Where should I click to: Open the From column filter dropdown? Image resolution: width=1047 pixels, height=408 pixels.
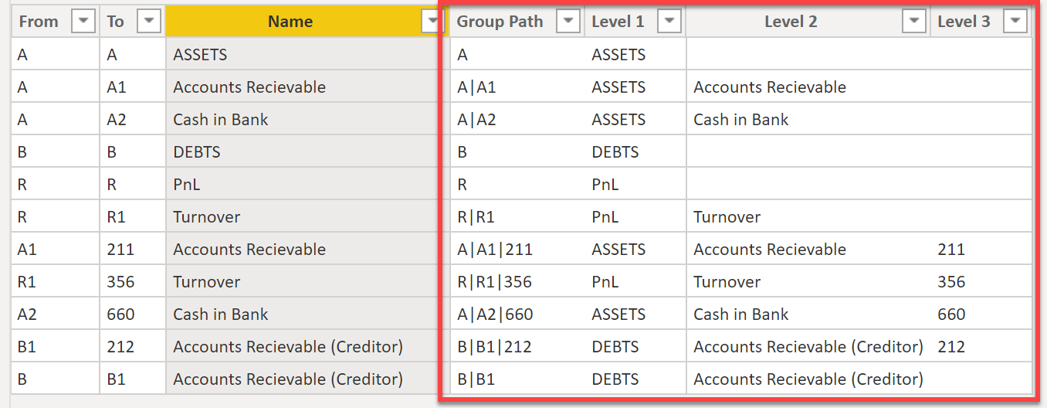[83, 22]
